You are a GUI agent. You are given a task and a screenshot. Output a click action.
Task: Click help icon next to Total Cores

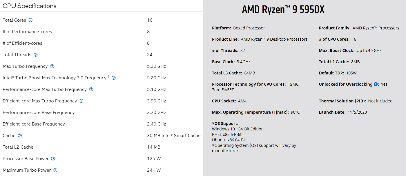pos(30,20)
